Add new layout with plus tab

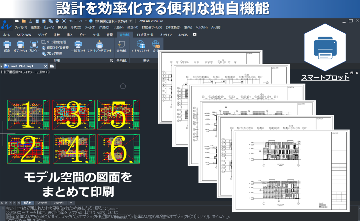(71, 203)
